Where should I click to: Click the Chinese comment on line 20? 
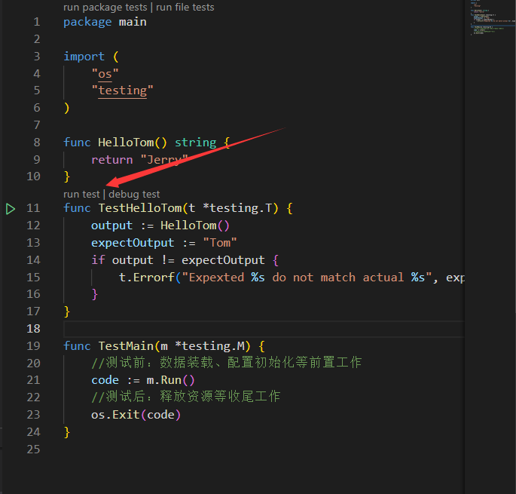(x=227, y=363)
